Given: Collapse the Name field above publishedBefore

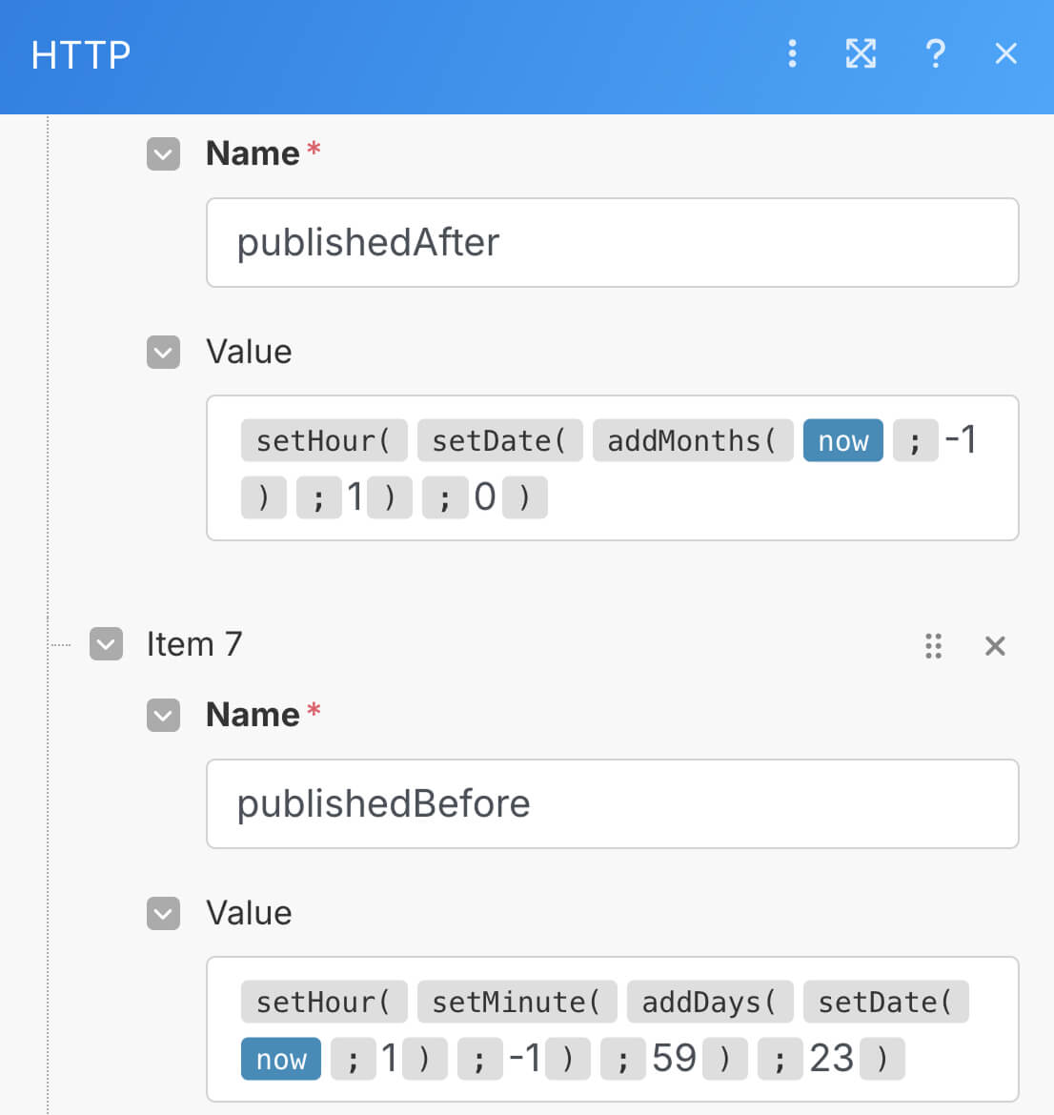Looking at the screenshot, I should coord(164,715).
